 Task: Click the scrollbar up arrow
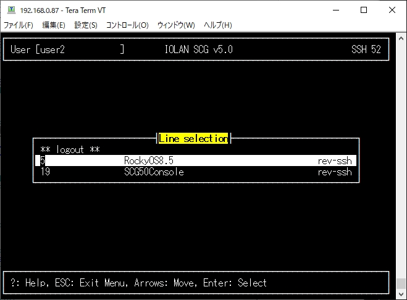coord(401,38)
